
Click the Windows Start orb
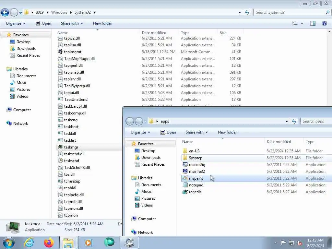pos(9,243)
